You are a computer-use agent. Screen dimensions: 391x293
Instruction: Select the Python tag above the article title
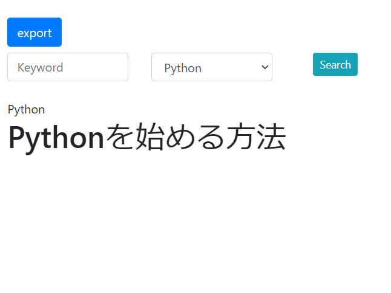pyautogui.click(x=26, y=109)
